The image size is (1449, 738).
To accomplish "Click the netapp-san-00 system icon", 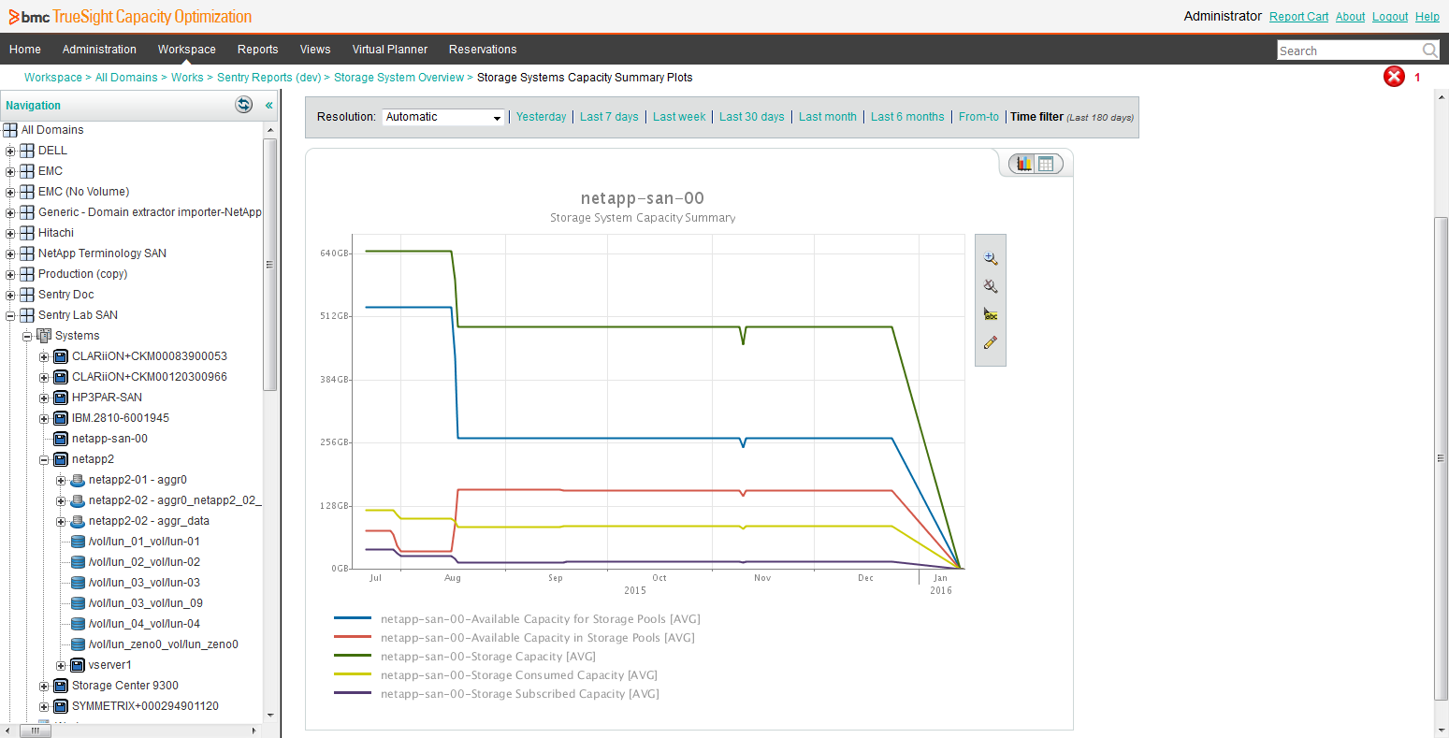I will pyautogui.click(x=61, y=439).
